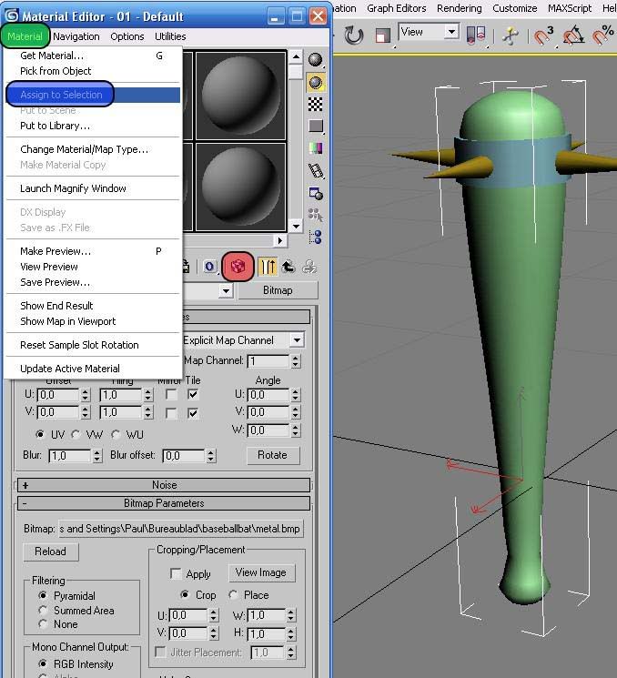Click the Select by Material icon
617x678 pixels.
coord(316,215)
